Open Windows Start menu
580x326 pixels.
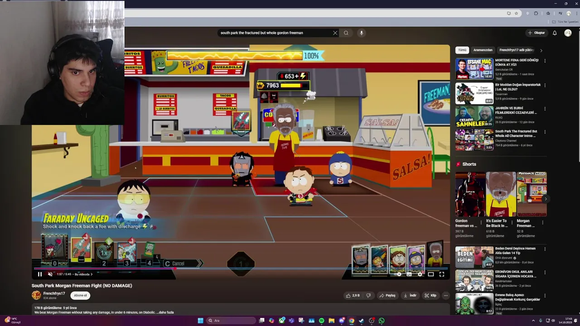click(200, 321)
